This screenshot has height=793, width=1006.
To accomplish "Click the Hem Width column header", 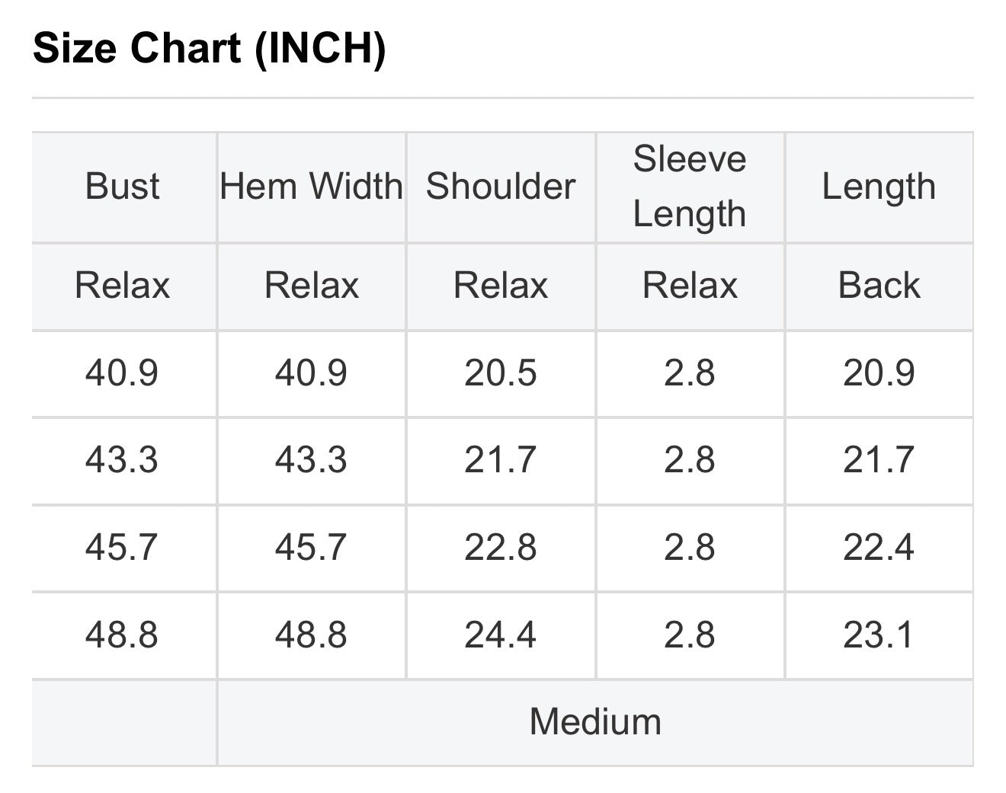I will tap(311, 187).
